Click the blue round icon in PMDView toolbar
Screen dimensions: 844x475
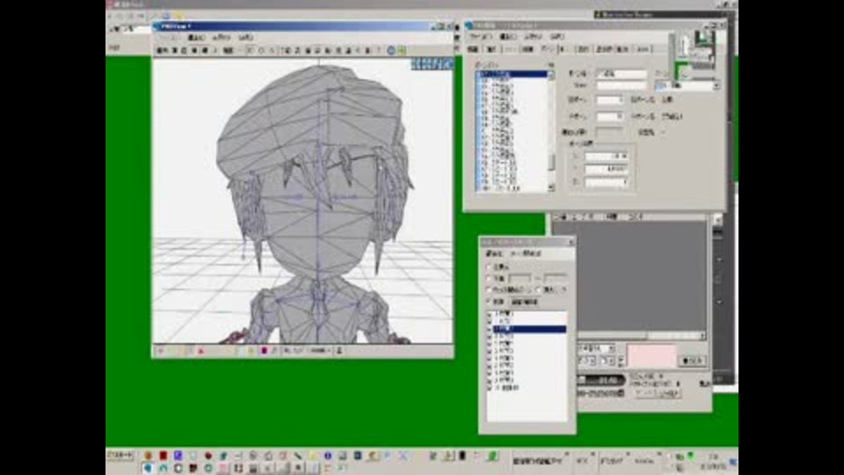[391, 50]
